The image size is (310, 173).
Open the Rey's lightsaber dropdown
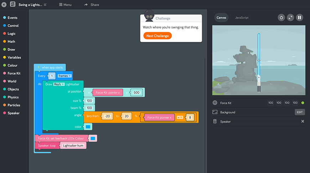[x=59, y=84]
